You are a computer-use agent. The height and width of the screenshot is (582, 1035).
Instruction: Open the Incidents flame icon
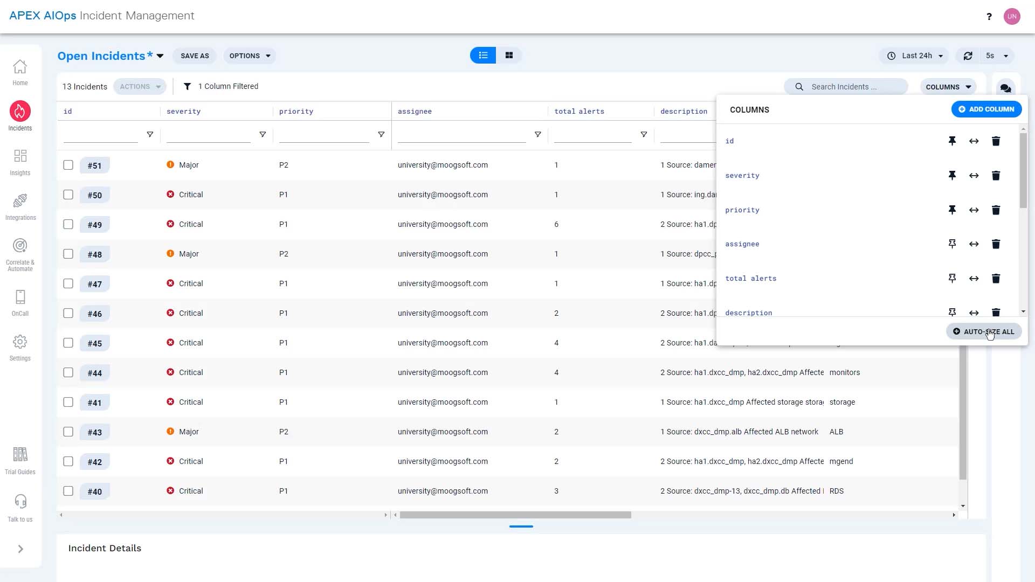tap(20, 112)
